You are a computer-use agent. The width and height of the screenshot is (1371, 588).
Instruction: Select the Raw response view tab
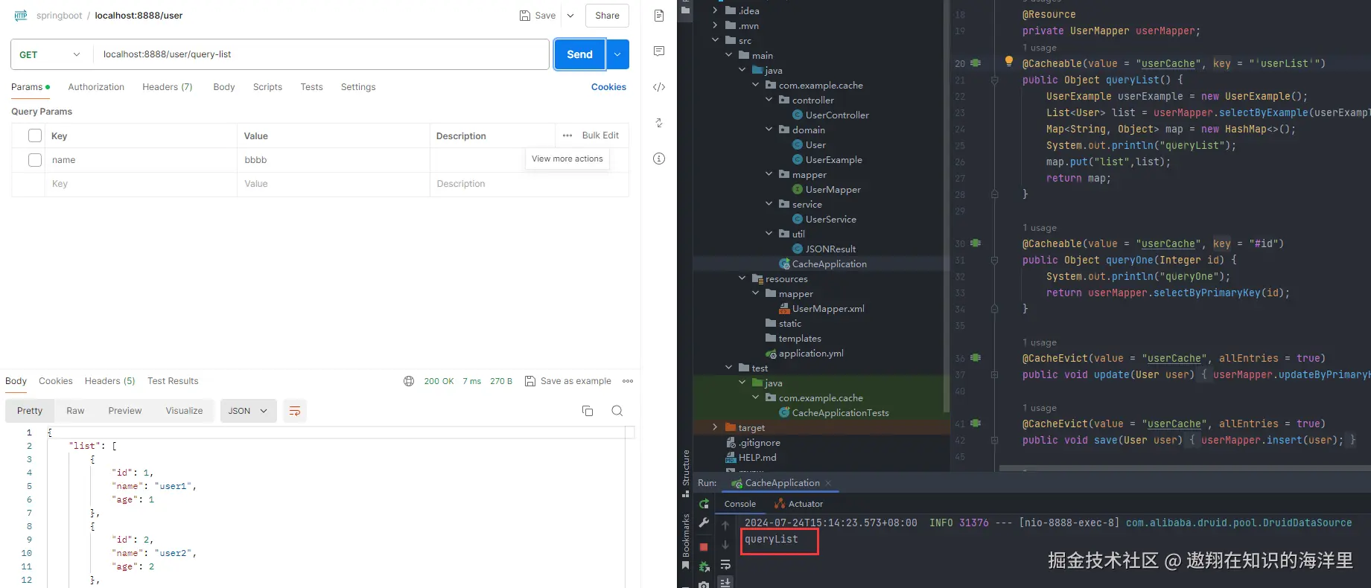[75, 411]
